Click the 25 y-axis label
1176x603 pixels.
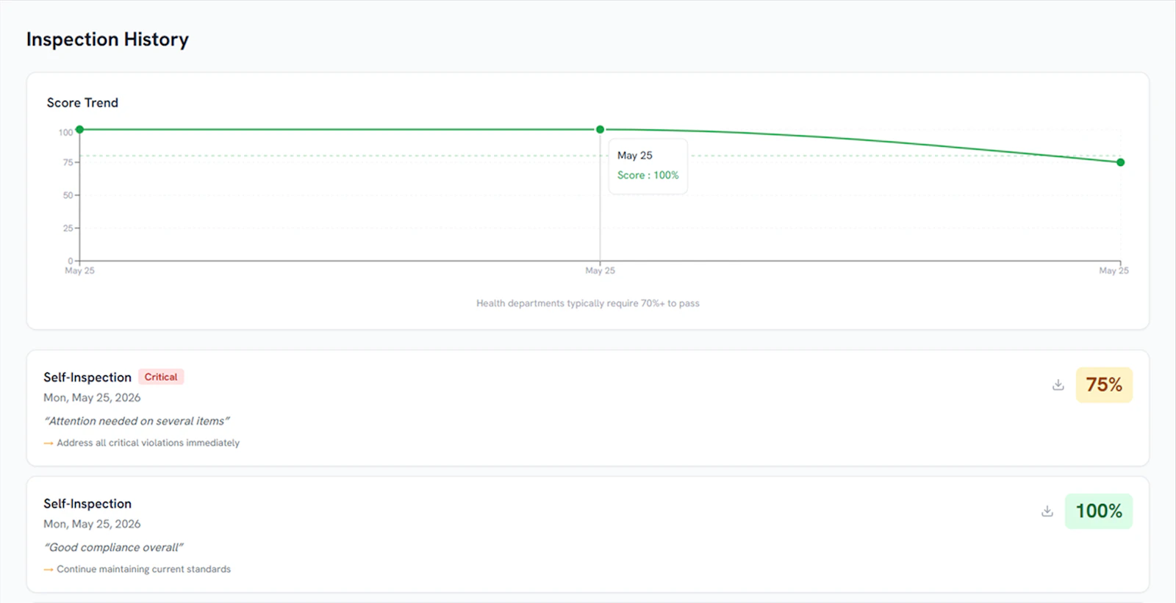[x=68, y=228]
